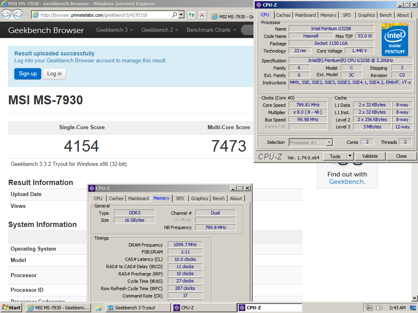This screenshot has height=313, width=418.
Task: Click the IE Forward navigation arrow
Action: tap(18, 15)
